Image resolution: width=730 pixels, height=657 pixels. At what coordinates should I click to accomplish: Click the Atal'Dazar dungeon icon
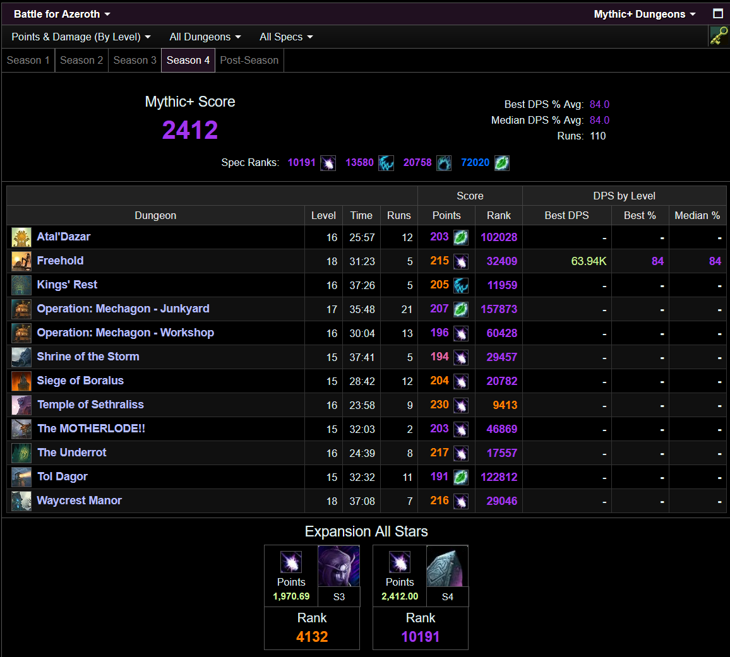pyautogui.click(x=21, y=237)
